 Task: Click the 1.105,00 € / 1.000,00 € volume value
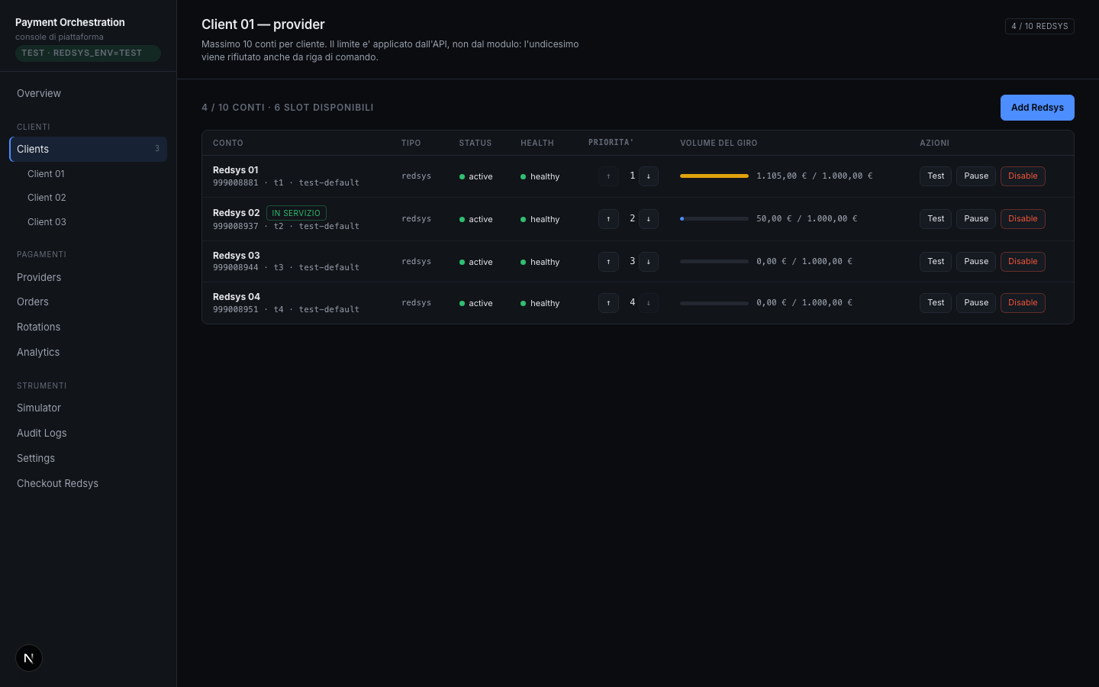[x=814, y=176]
